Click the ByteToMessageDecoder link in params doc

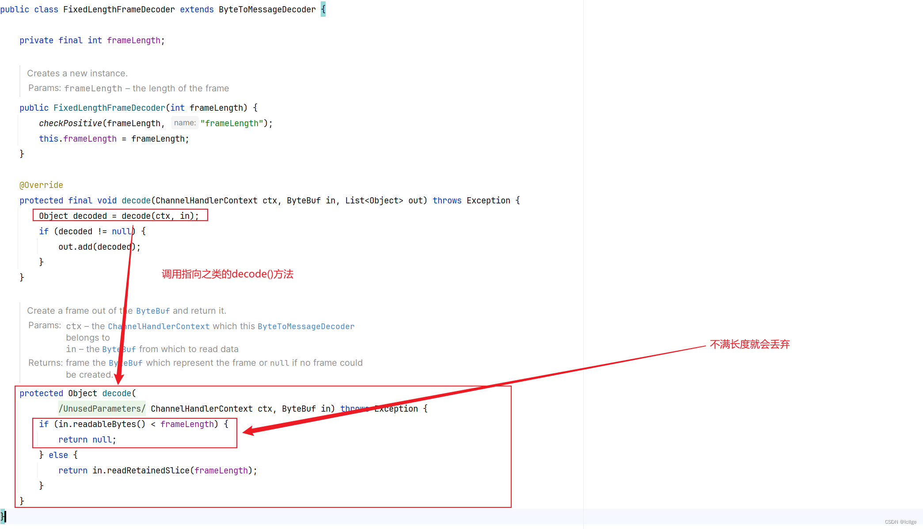pyautogui.click(x=306, y=326)
